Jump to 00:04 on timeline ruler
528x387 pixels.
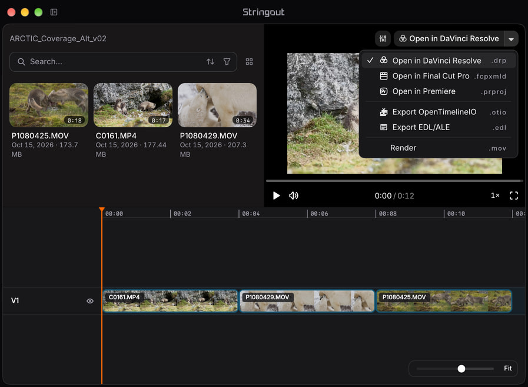251,214
